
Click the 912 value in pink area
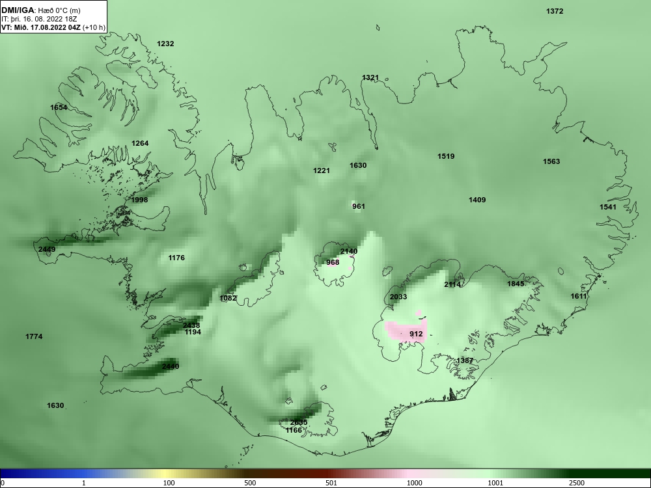coord(416,334)
